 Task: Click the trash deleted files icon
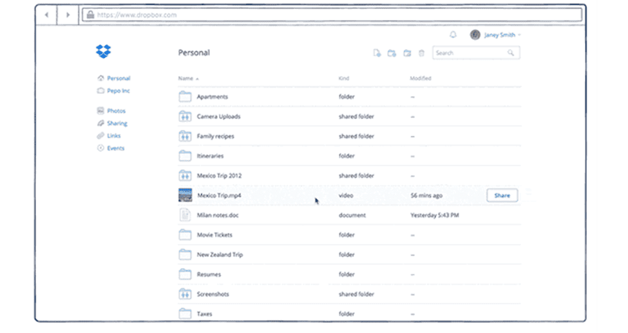point(421,53)
